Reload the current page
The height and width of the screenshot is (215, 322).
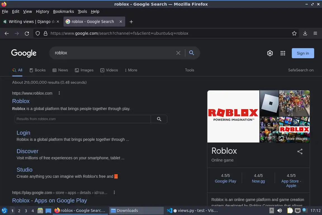click(27, 33)
